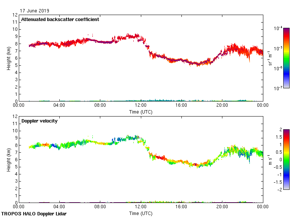Click the "17 June 2019" date label
The image size is (293, 218).
click(x=35, y=11)
